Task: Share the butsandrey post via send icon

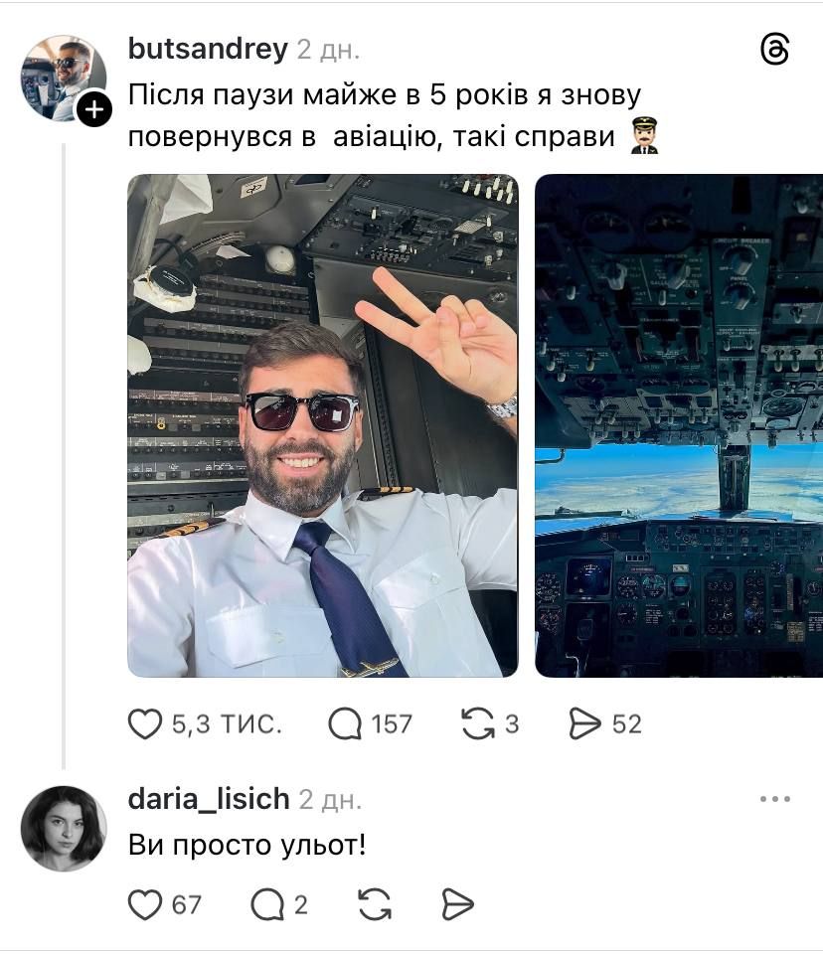Action: point(584,724)
